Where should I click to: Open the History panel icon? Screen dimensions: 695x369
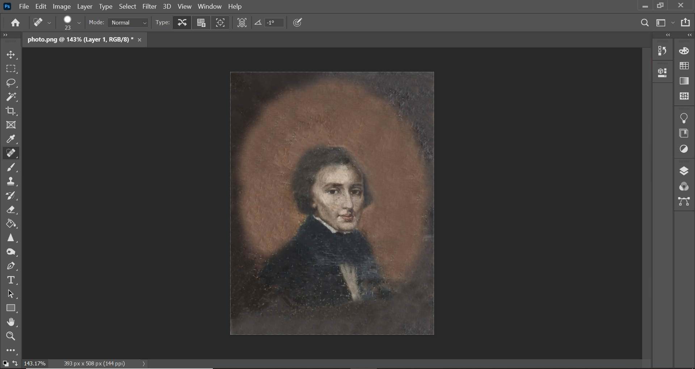tap(662, 51)
